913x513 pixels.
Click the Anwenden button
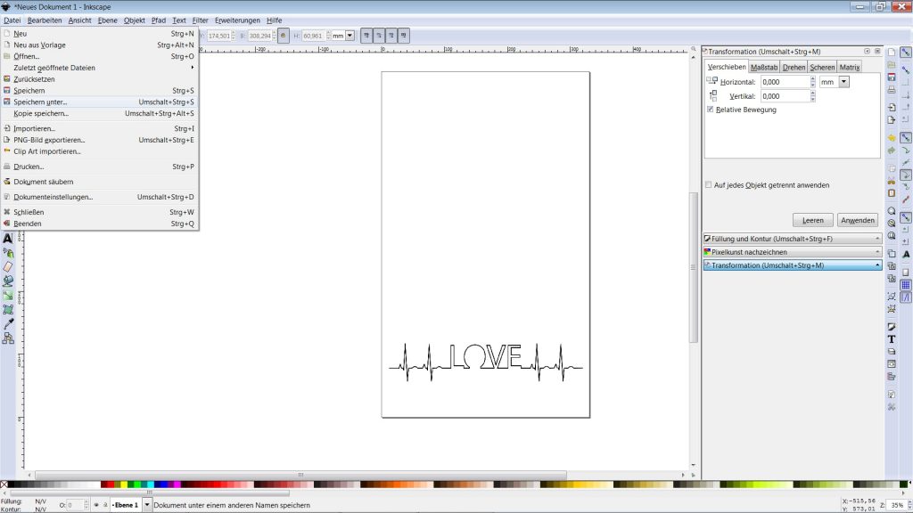tap(858, 220)
